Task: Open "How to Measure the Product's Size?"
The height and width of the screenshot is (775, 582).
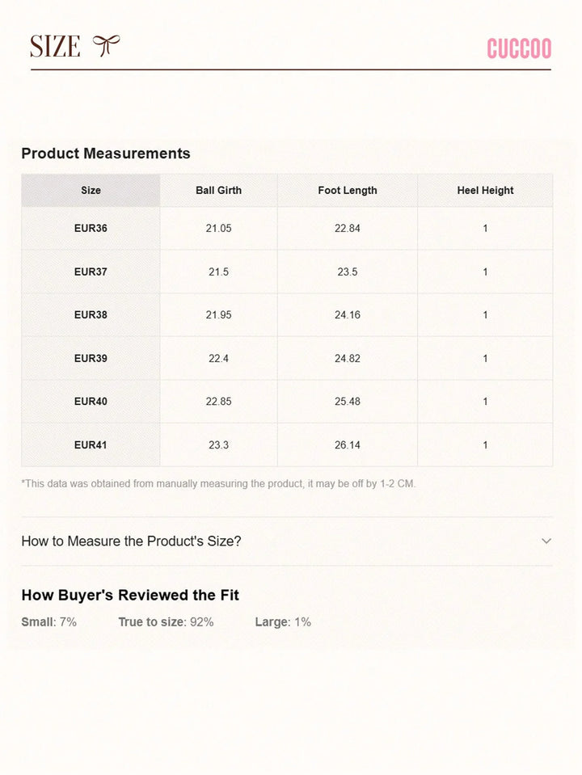Action: tap(131, 541)
